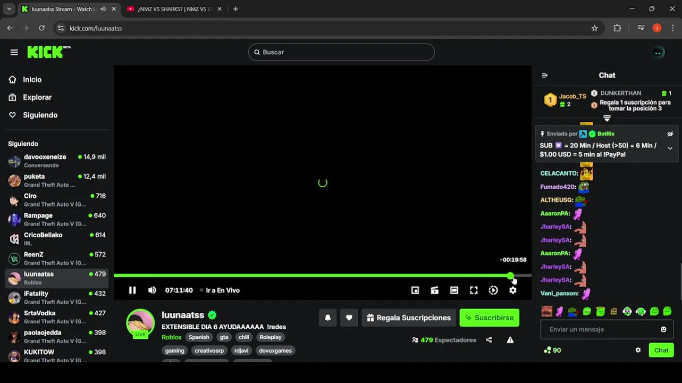The width and height of the screenshot is (682, 383).
Task: Open user profile avatar menu
Action: click(x=658, y=52)
